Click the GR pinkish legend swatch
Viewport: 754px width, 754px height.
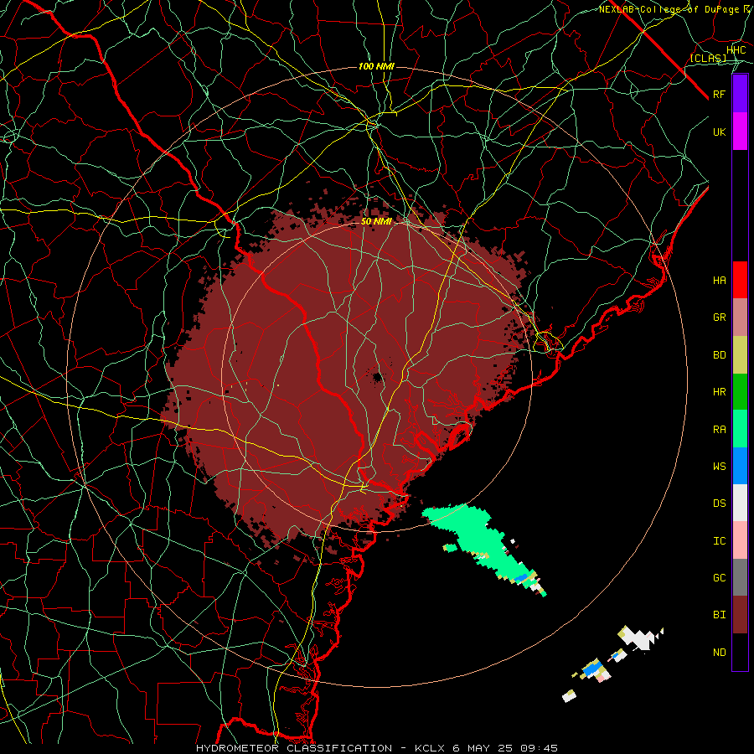(740, 317)
